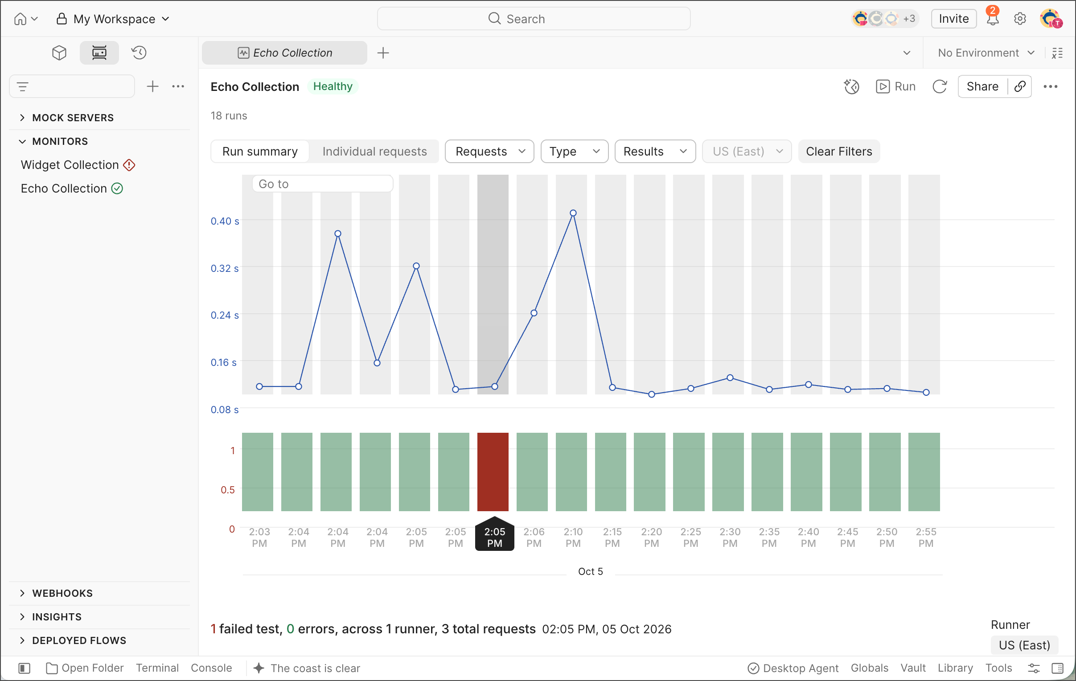Open the My Workspace dropdown

[x=113, y=19]
